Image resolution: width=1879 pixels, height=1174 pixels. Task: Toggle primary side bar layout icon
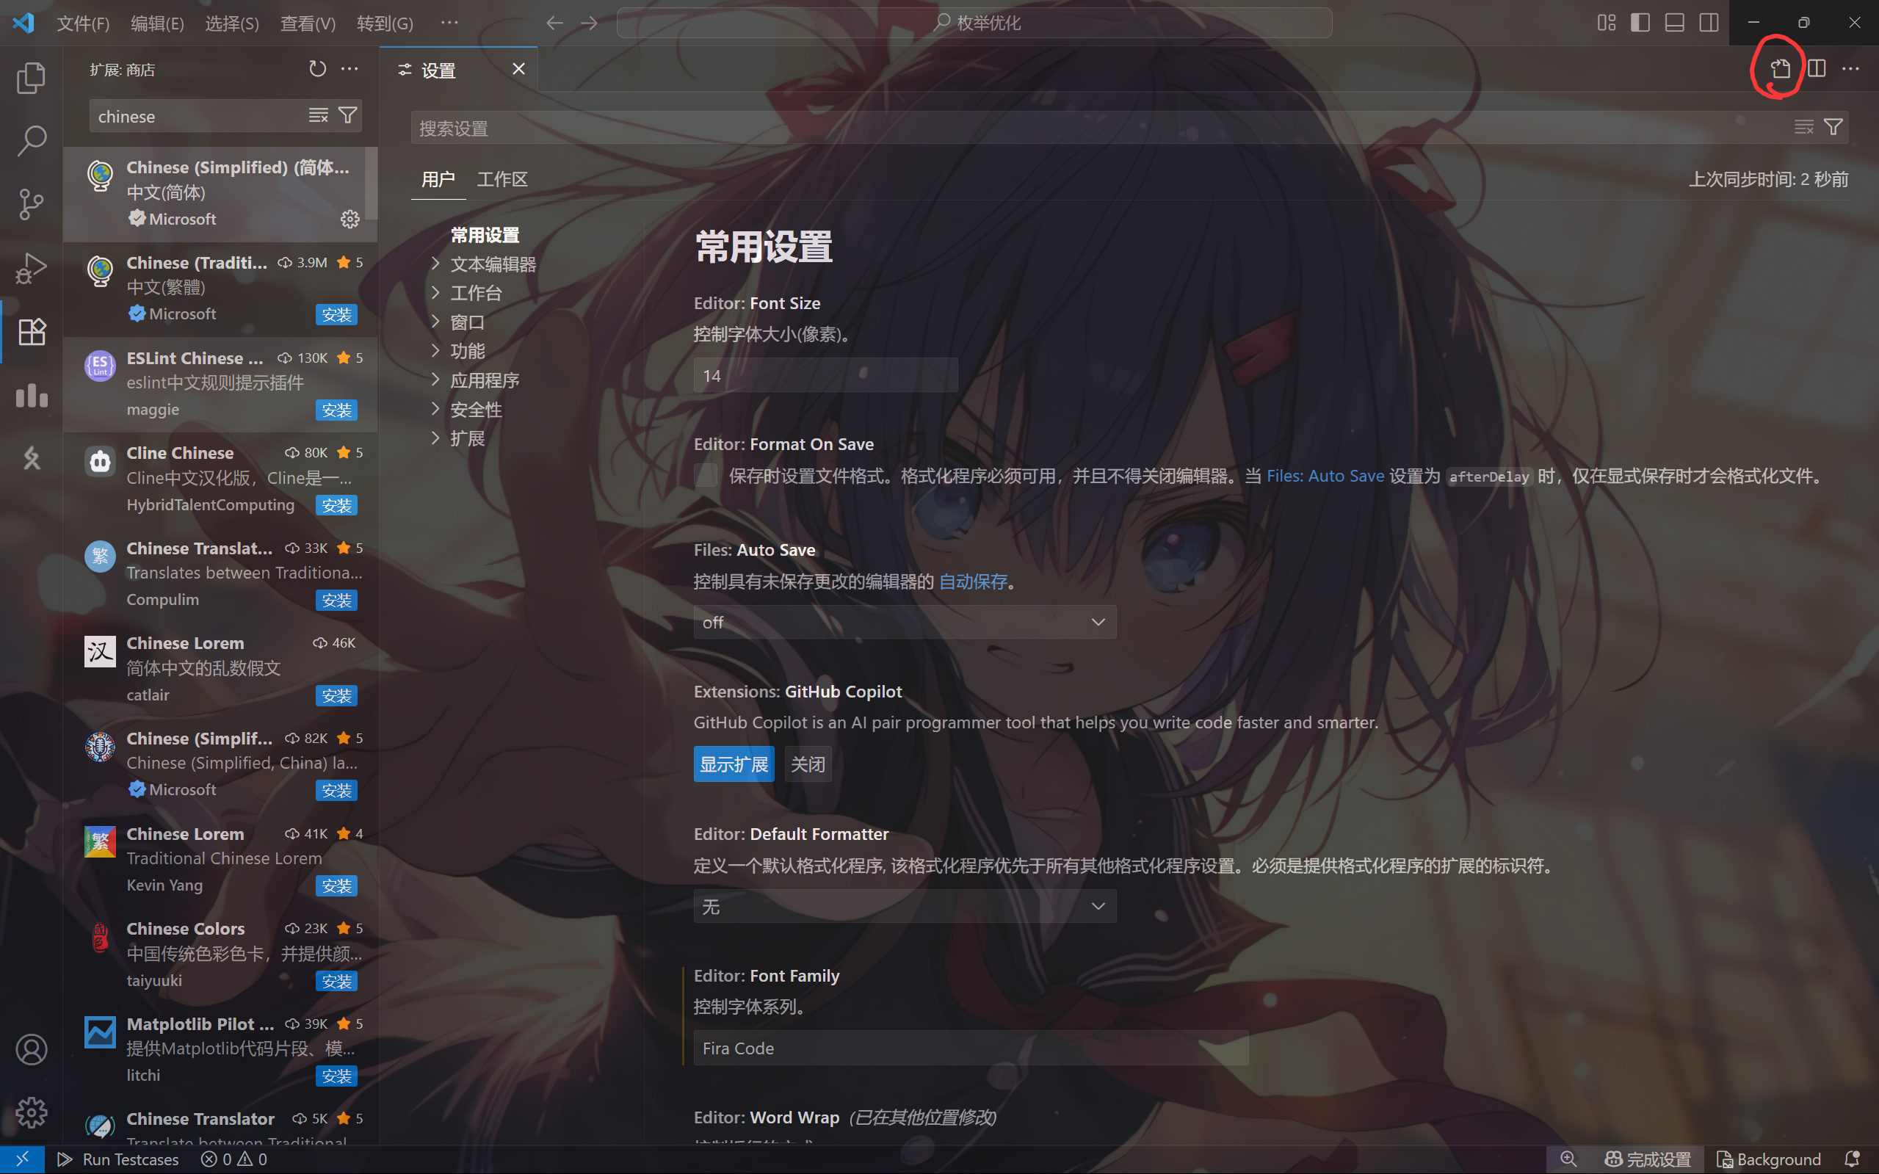[x=1640, y=23]
